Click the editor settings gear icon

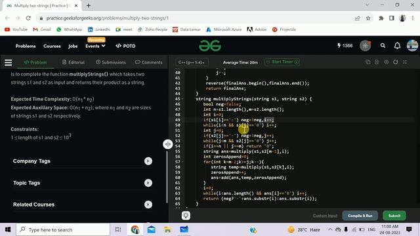tap(387, 62)
